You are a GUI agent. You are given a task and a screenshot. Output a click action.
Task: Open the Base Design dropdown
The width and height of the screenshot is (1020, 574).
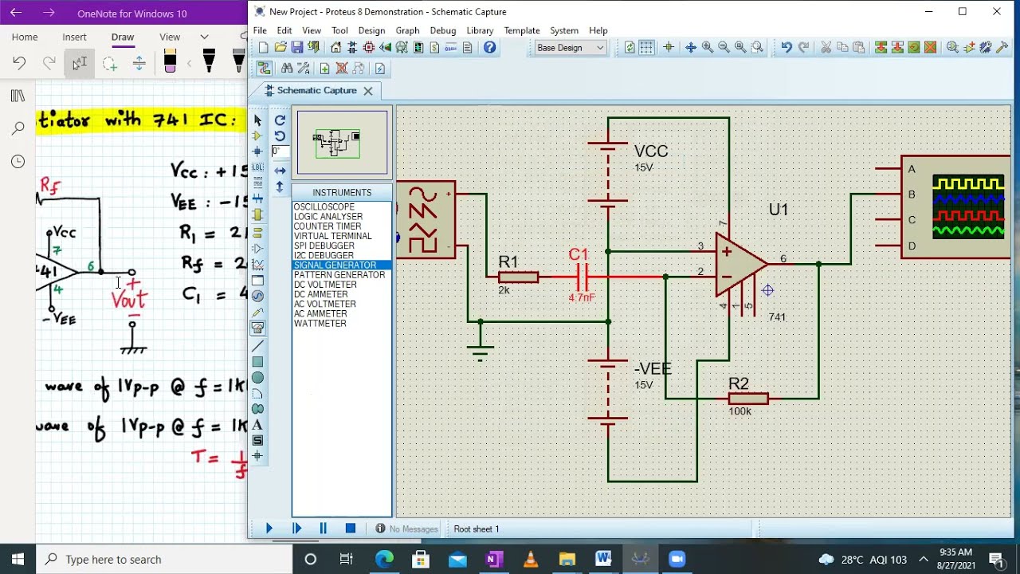pos(570,48)
